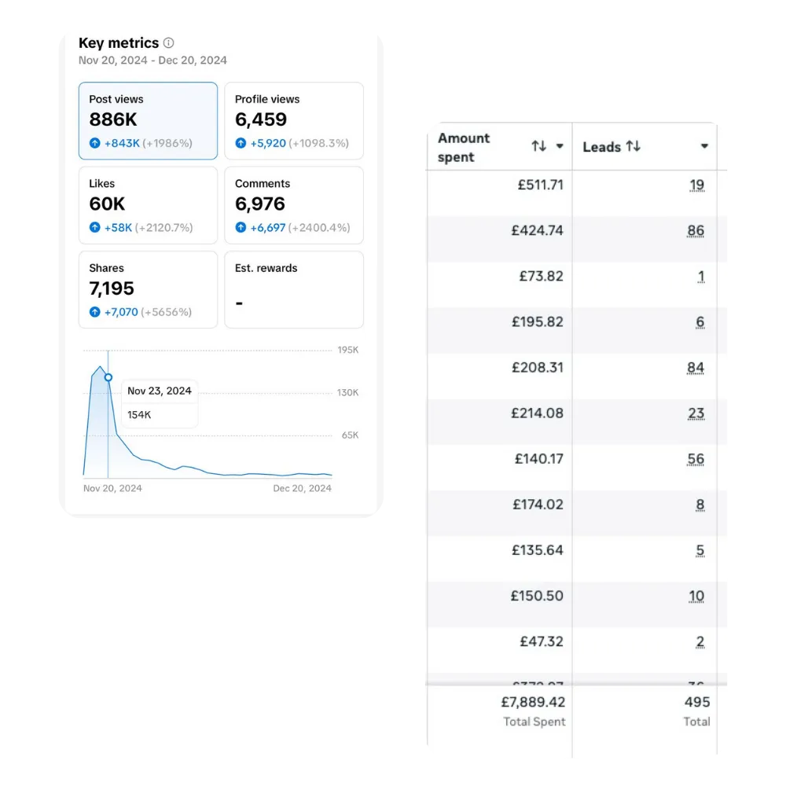Viewport: 786px width, 786px height.
Task: Select the Post views metric card
Action: 148,120
